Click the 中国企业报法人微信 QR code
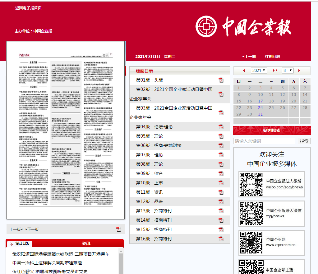Viewport: 318px width, 274px height. 251,214
